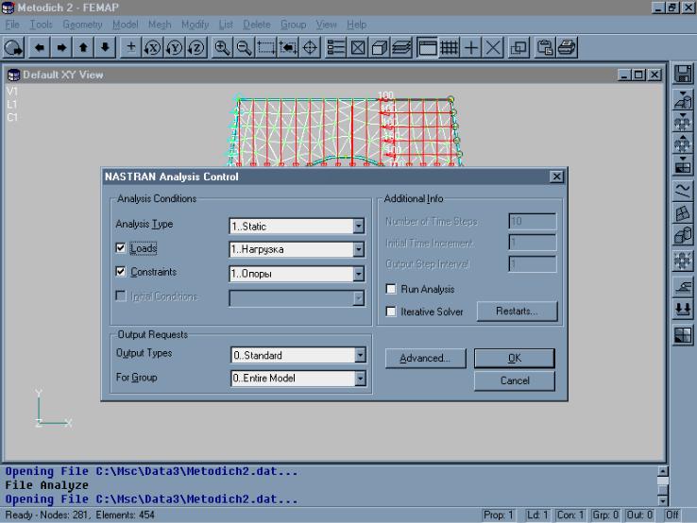Open the Tools menu
This screenshot has width=697, height=523.
(41, 25)
